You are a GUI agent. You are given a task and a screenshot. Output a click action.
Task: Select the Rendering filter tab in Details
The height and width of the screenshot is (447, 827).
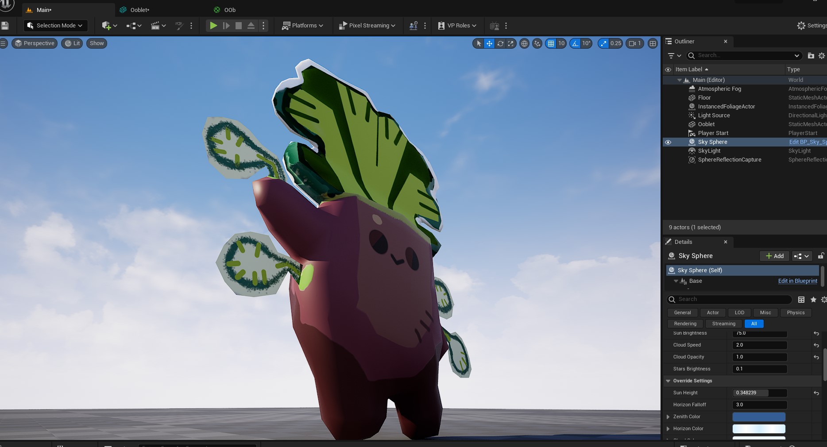(685, 324)
